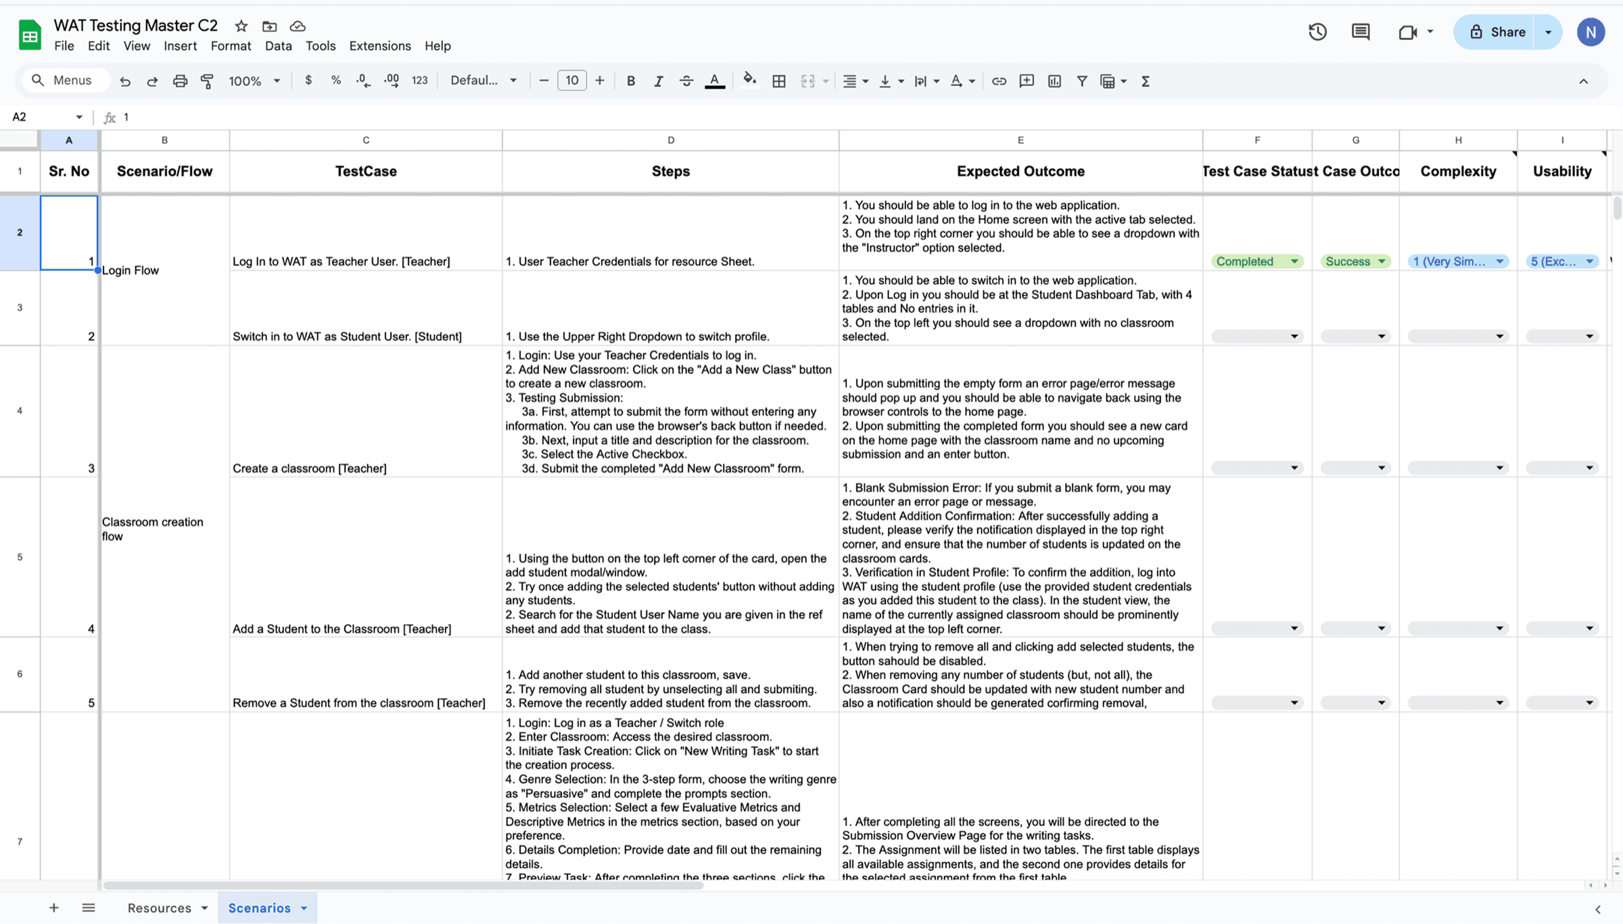The width and height of the screenshot is (1623, 924).
Task: Open the account avatar N
Action: tap(1591, 32)
